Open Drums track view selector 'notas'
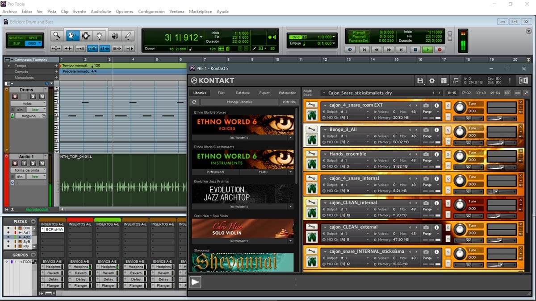Image resolution: width=536 pixels, height=301 pixels. pyautogui.click(x=28, y=103)
